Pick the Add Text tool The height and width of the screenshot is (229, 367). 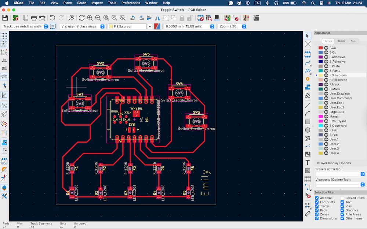coord(308,162)
